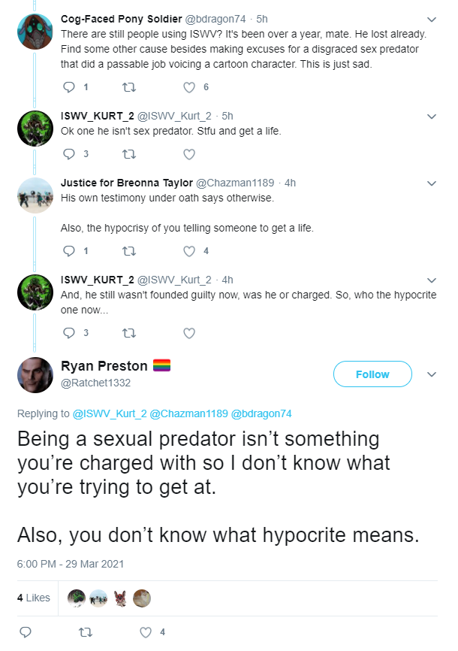
Task: Like ISWV_KURT_2's 'get a life' tweet
Action: pyautogui.click(x=189, y=154)
